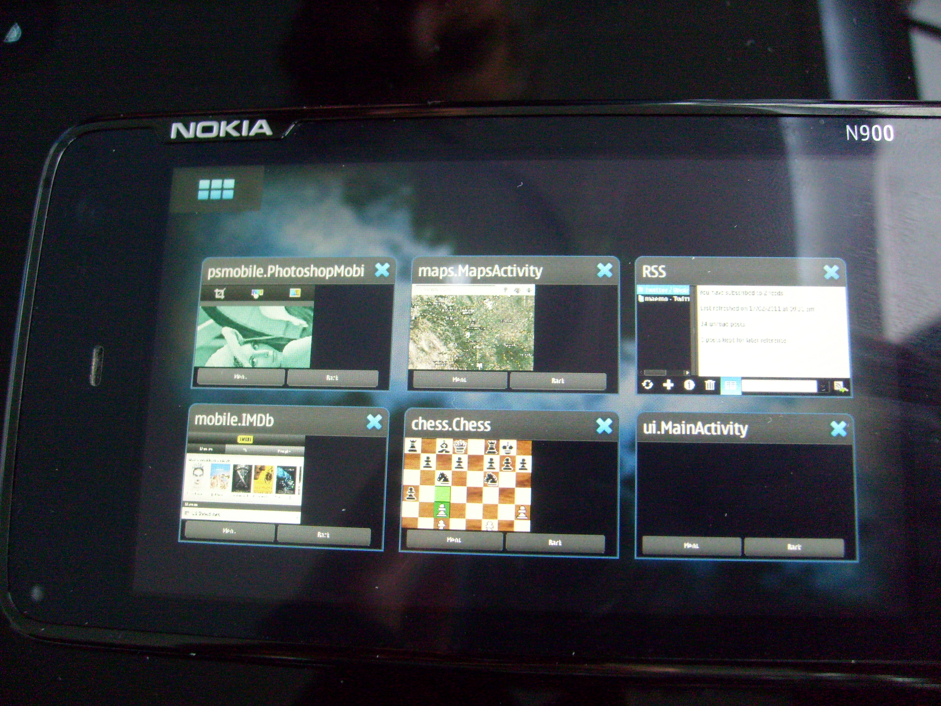Open the psmobile.PhotoshopMobi task title
Image resolution: width=941 pixels, height=706 pixels.
tap(286, 271)
